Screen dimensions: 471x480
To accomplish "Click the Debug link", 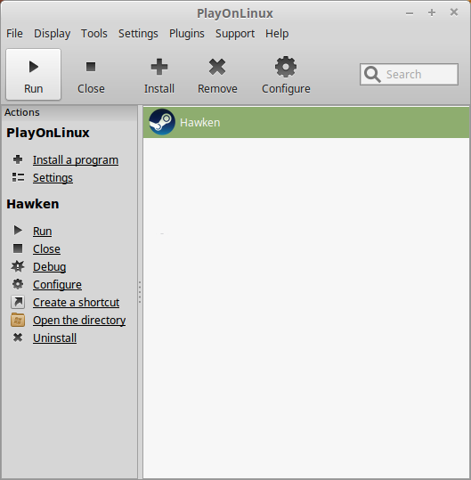I will pos(50,267).
